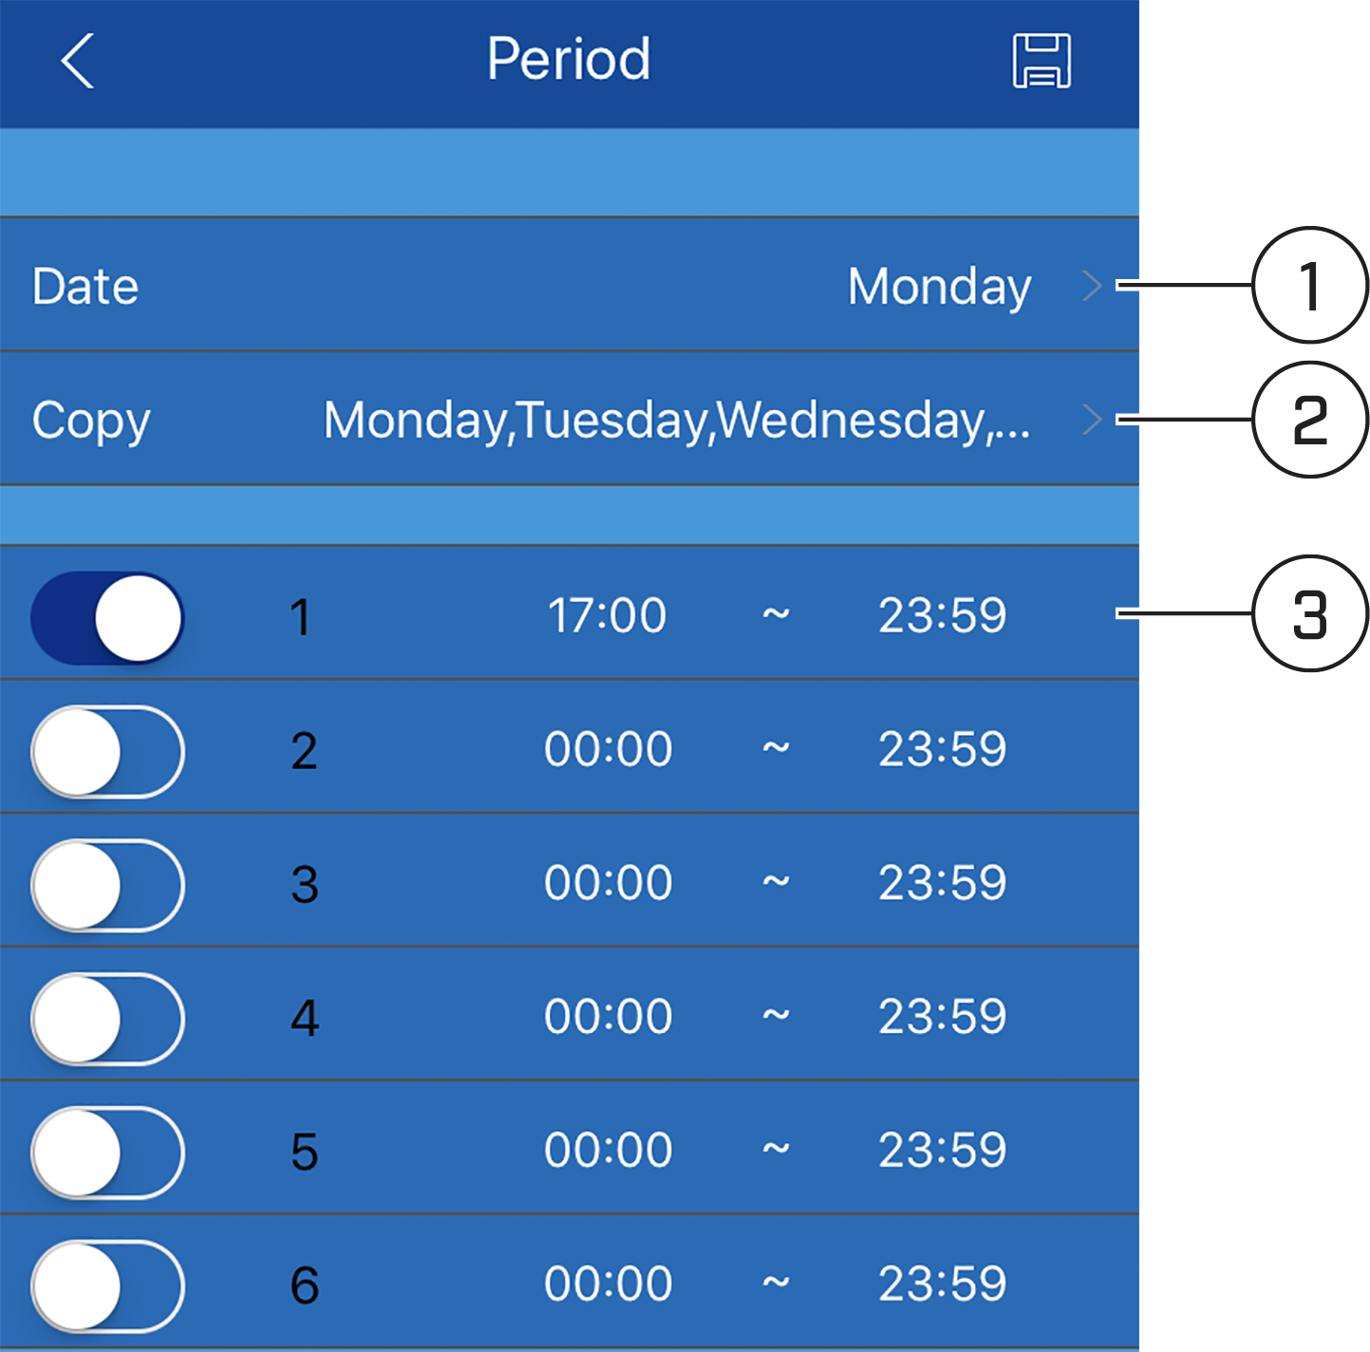The image size is (1370, 1352).
Task: Enable the period 2 toggle
Action: (107, 751)
